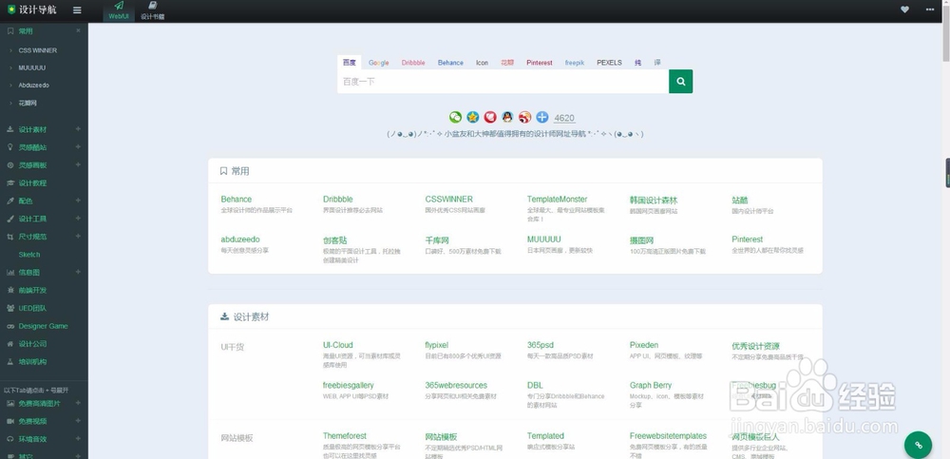This screenshot has height=459, width=950.
Task: Close the 常用 sidebar section with x
Action: coord(78,31)
